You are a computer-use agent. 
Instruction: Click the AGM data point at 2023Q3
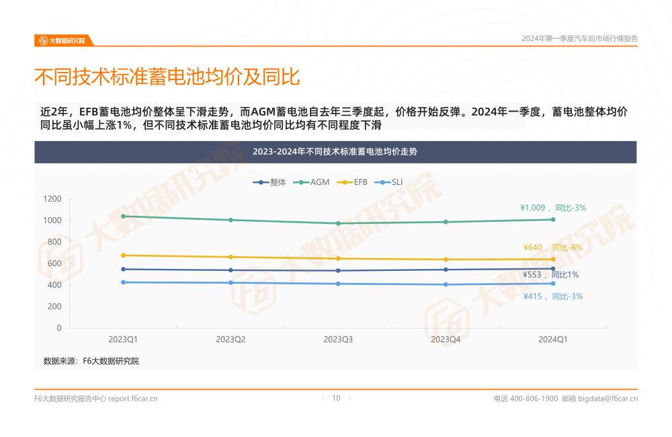click(338, 223)
